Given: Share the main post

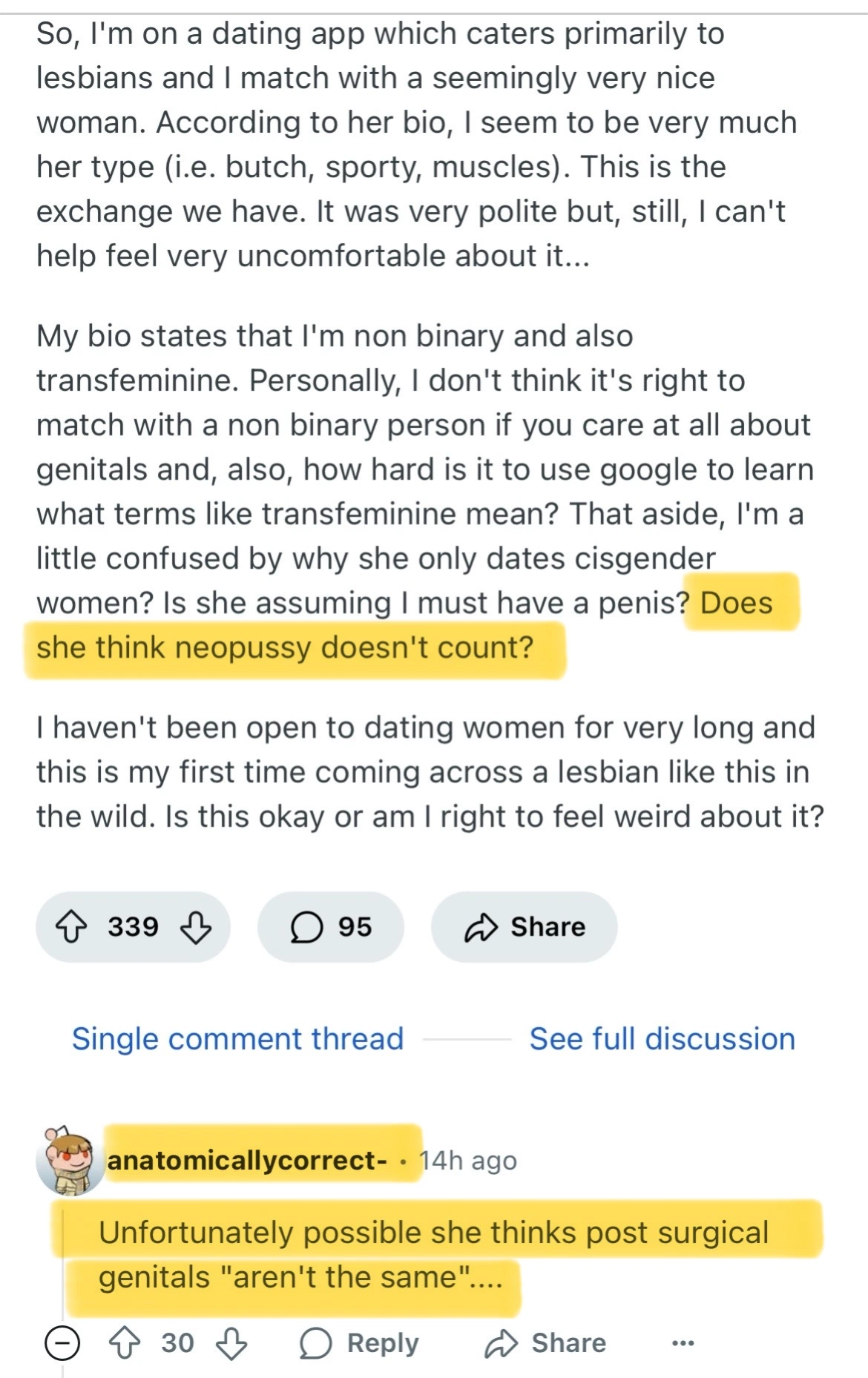Looking at the screenshot, I should [525, 927].
